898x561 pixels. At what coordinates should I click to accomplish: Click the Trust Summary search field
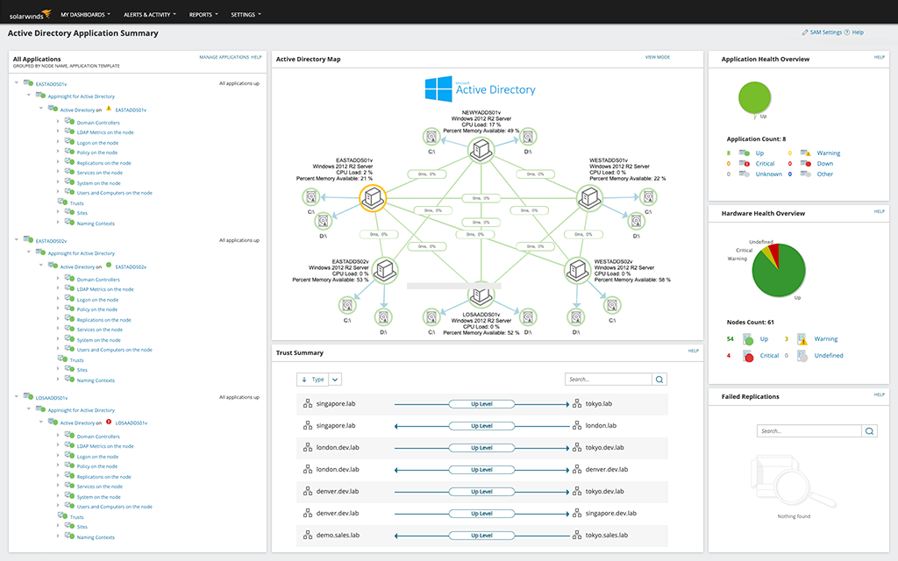click(609, 380)
